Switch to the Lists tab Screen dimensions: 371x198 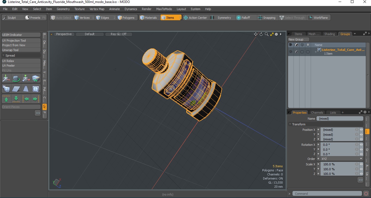tap(333, 112)
